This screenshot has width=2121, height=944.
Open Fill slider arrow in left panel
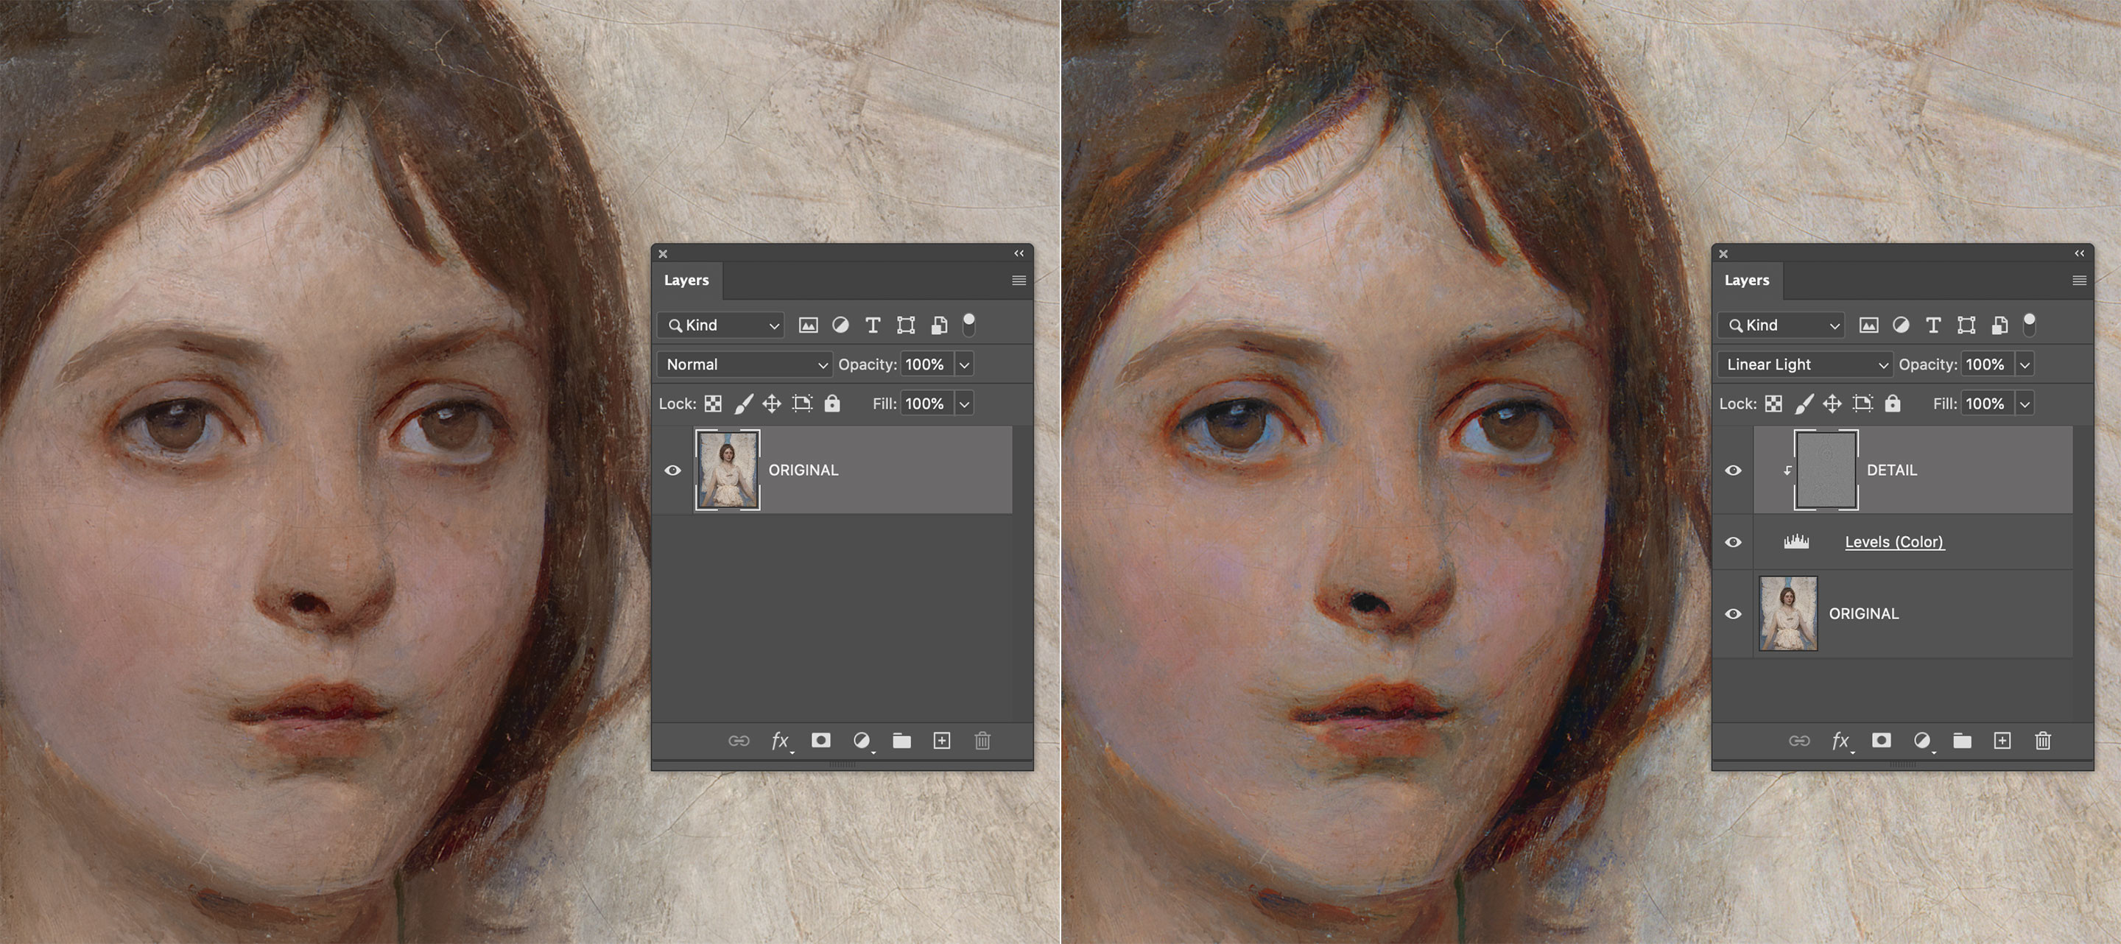point(964,404)
